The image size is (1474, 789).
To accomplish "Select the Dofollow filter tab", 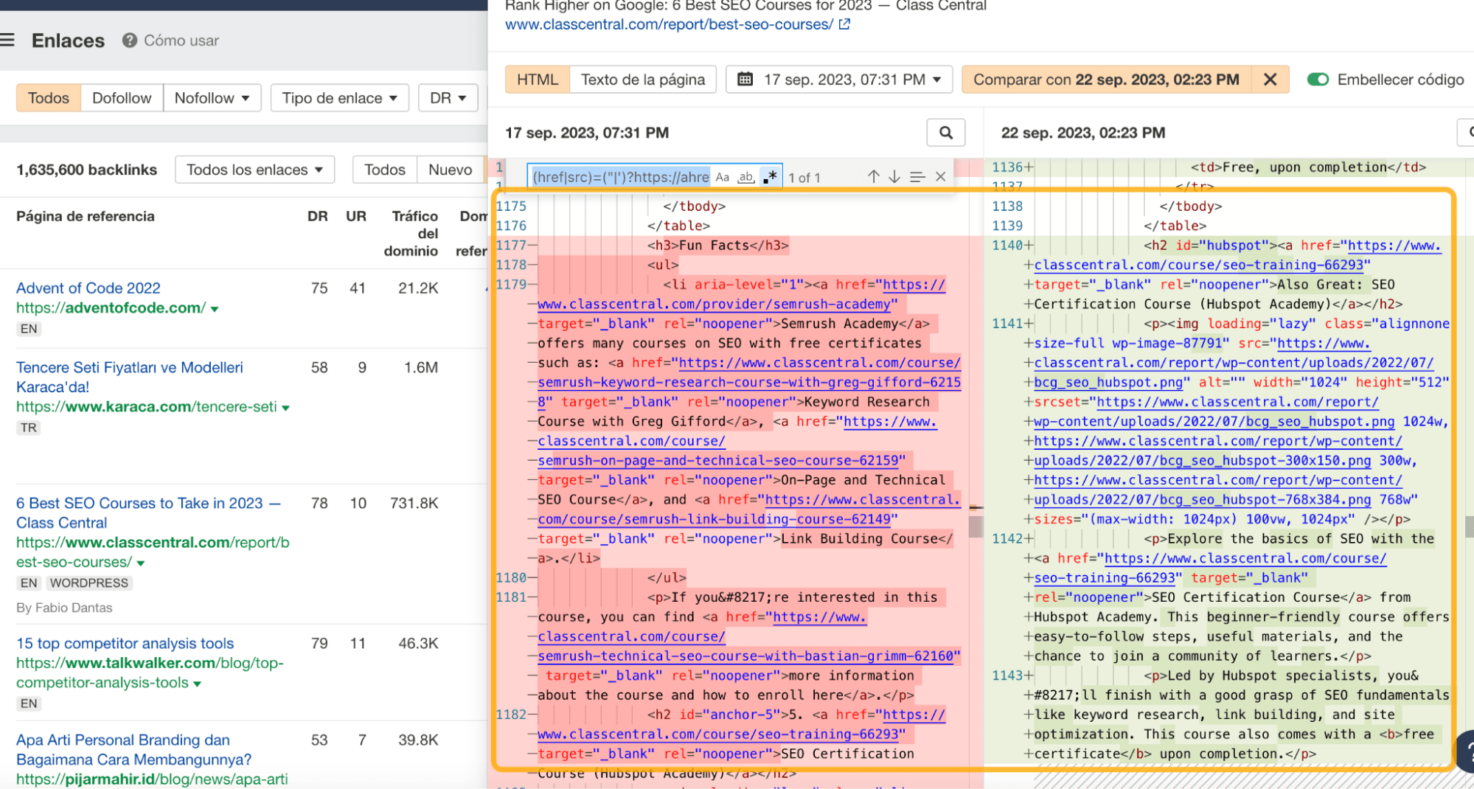I will [122, 98].
